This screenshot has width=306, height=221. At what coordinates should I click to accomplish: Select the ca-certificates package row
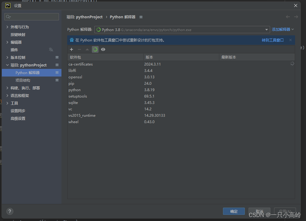tap(181, 64)
